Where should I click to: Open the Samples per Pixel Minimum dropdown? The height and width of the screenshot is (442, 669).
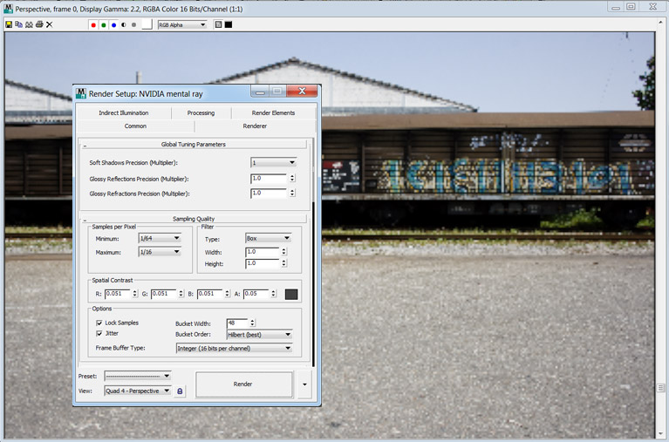coord(160,238)
